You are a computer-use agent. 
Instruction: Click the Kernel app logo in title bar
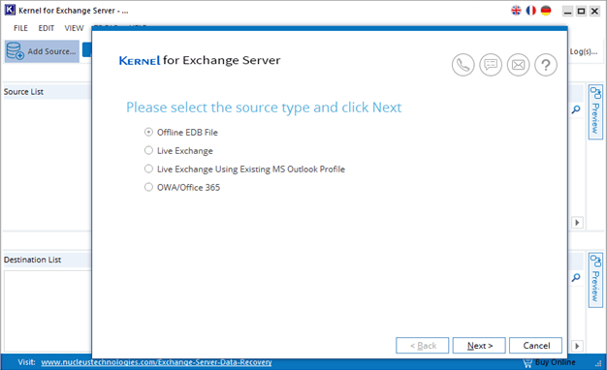point(10,10)
